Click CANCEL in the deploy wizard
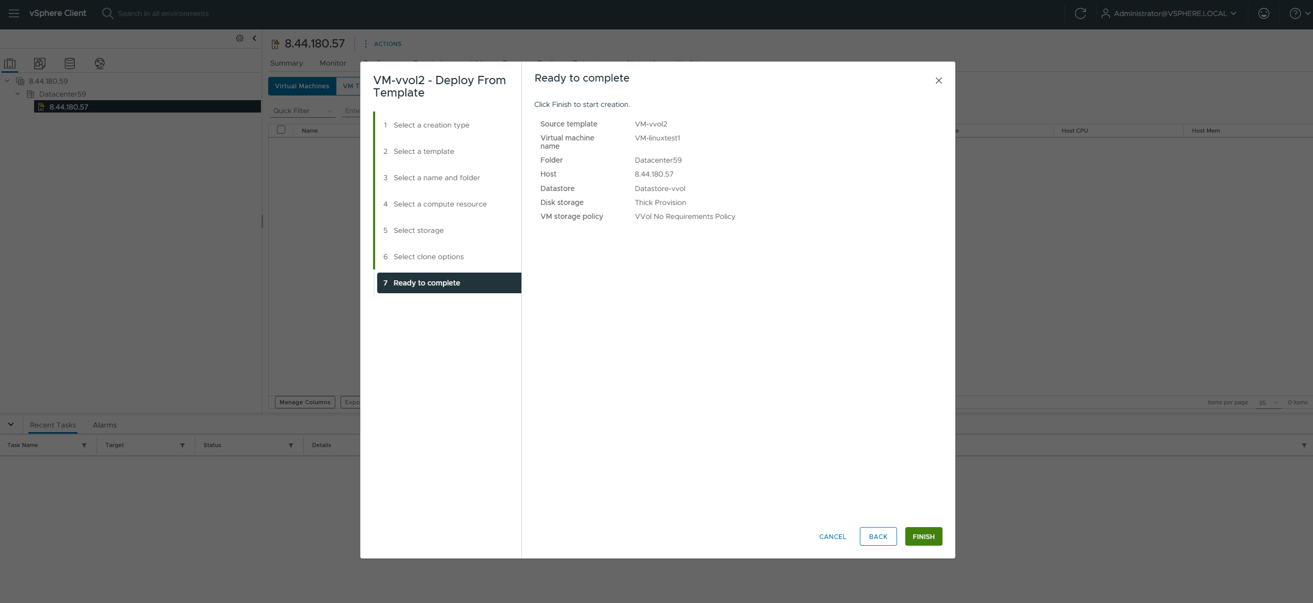Viewport: 1313px width, 603px height. click(832, 536)
